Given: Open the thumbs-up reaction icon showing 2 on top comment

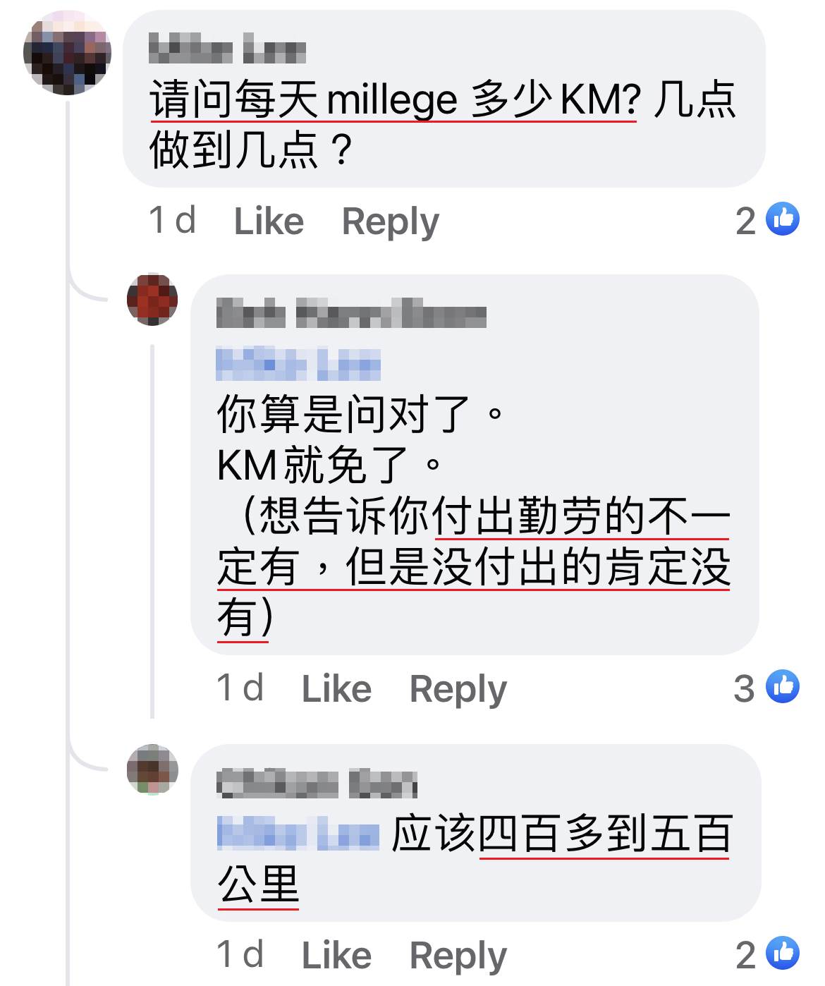Looking at the screenshot, I should point(783,220).
